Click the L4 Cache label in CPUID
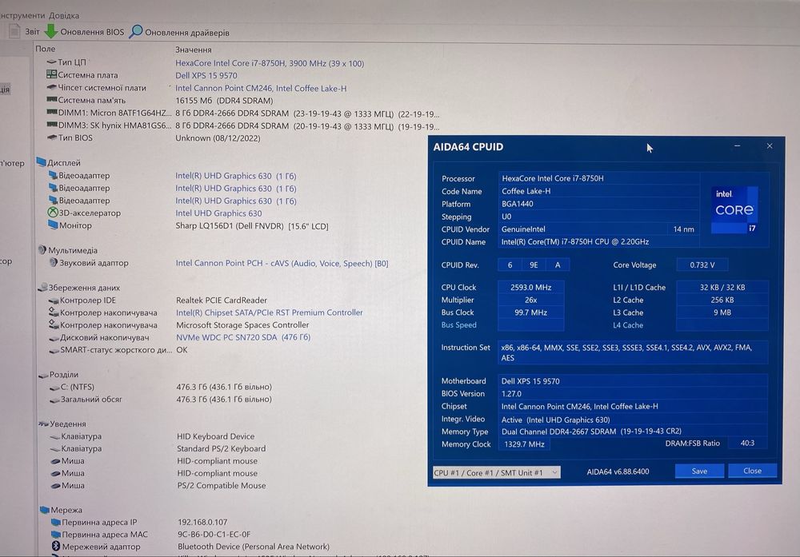The width and height of the screenshot is (800, 557). click(627, 325)
